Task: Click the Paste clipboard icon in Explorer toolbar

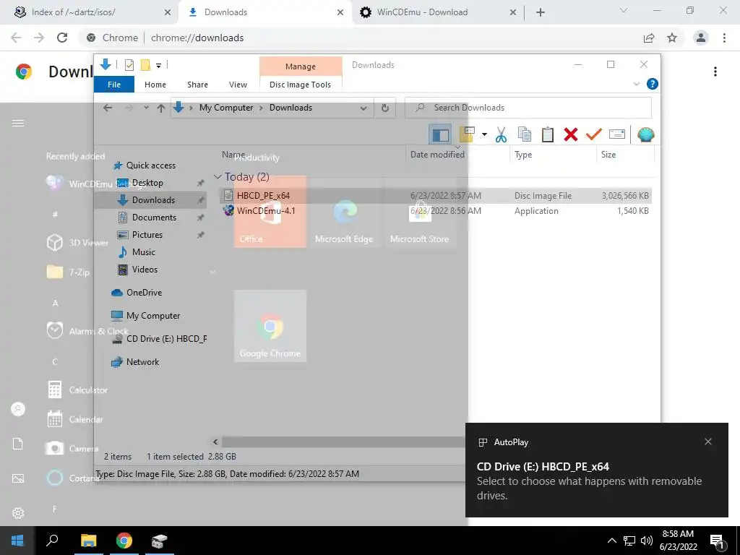Action: click(x=548, y=135)
